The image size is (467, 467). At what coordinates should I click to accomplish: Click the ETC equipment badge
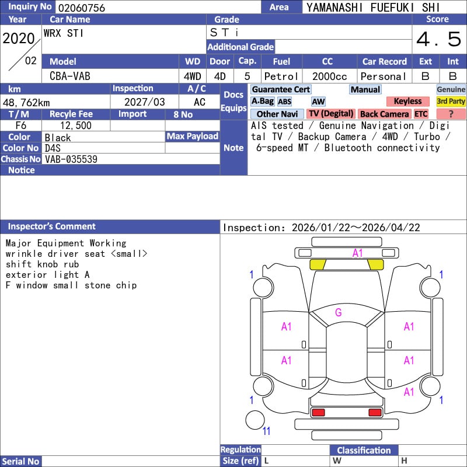point(421,114)
